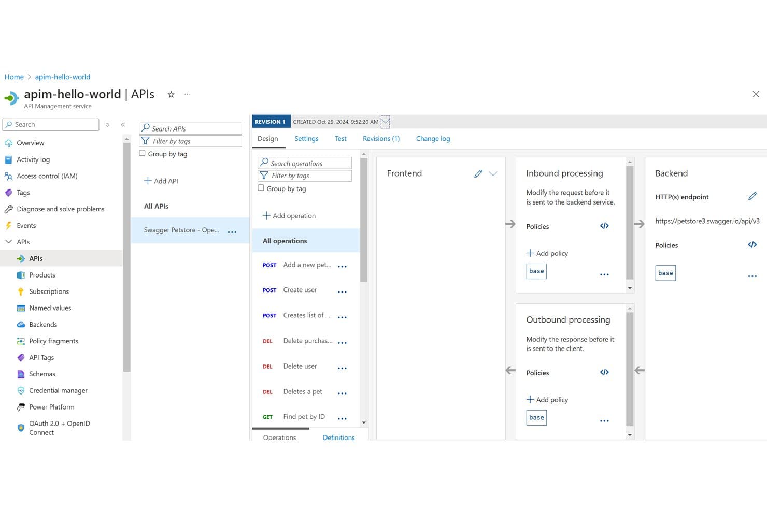Image resolution: width=767 pixels, height=511 pixels.
Task: Open Backend base policy ellipsis menu
Action: click(752, 276)
